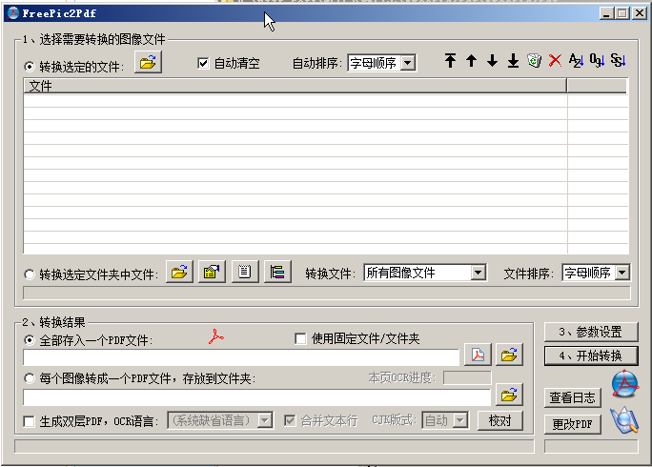Screen dimensions: 652x467
Task: Move selected file to bottom of list
Action: pyautogui.click(x=513, y=61)
